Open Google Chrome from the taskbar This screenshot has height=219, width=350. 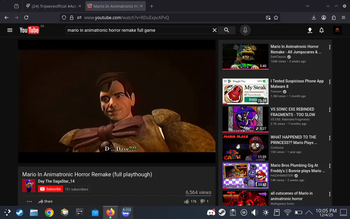click(x=49, y=212)
